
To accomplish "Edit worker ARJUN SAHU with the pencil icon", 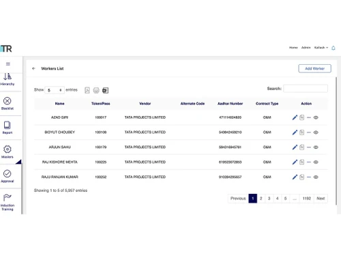I will pyautogui.click(x=295, y=147).
